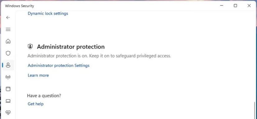
Task: Open Firewall & network protection antenna icon
Action: point(8,77)
